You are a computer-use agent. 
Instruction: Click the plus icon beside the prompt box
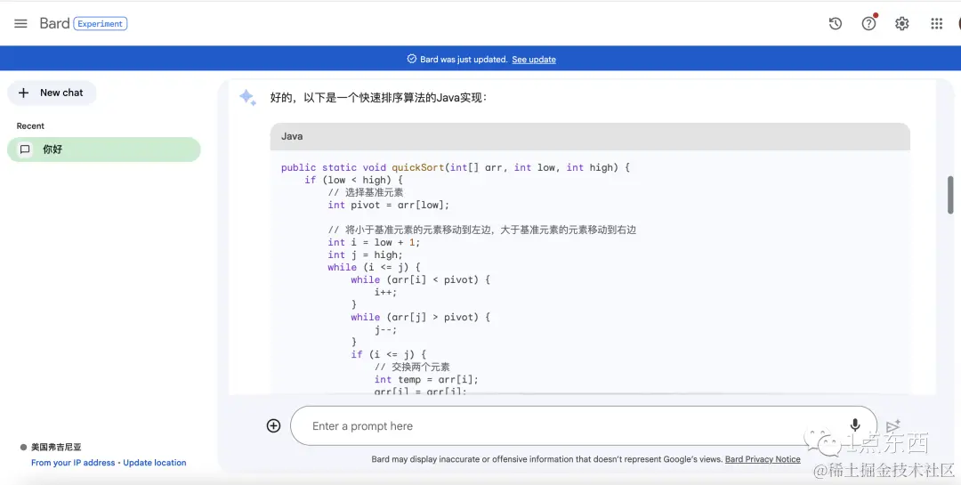(273, 425)
